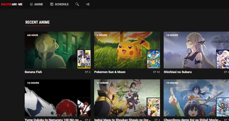Click the Recent Anime heading
229x121 pixels.
pyautogui.click(x=37, y=22)
